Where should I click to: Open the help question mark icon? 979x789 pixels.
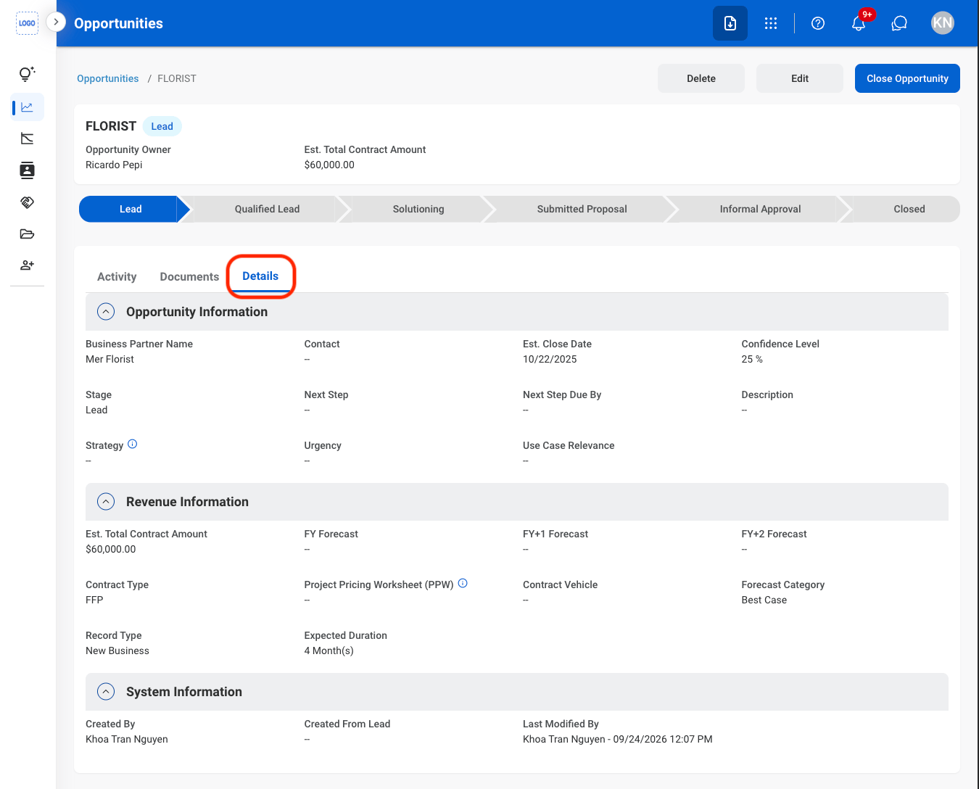click(818, 23)
